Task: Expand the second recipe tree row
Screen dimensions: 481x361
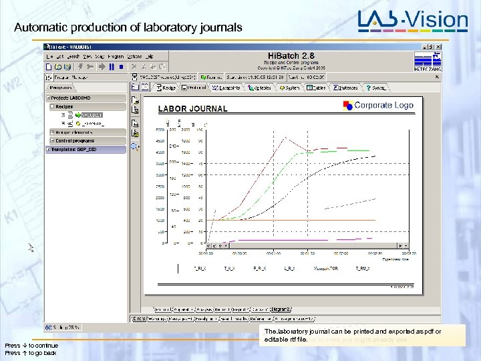Action: [63, 124]
